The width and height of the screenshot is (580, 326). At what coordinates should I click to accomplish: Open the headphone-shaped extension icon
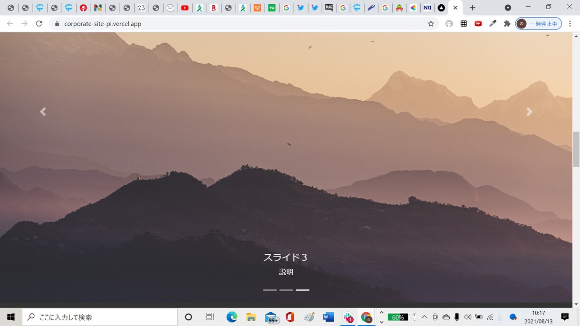pos(449,24)
